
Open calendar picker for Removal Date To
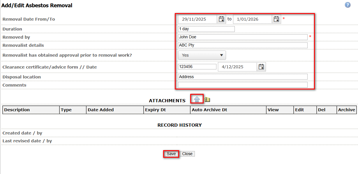tap(276, 19)
